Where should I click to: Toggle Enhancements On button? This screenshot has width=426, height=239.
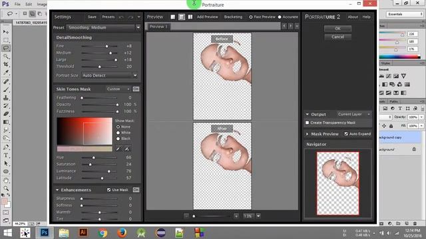click(136, 190)
